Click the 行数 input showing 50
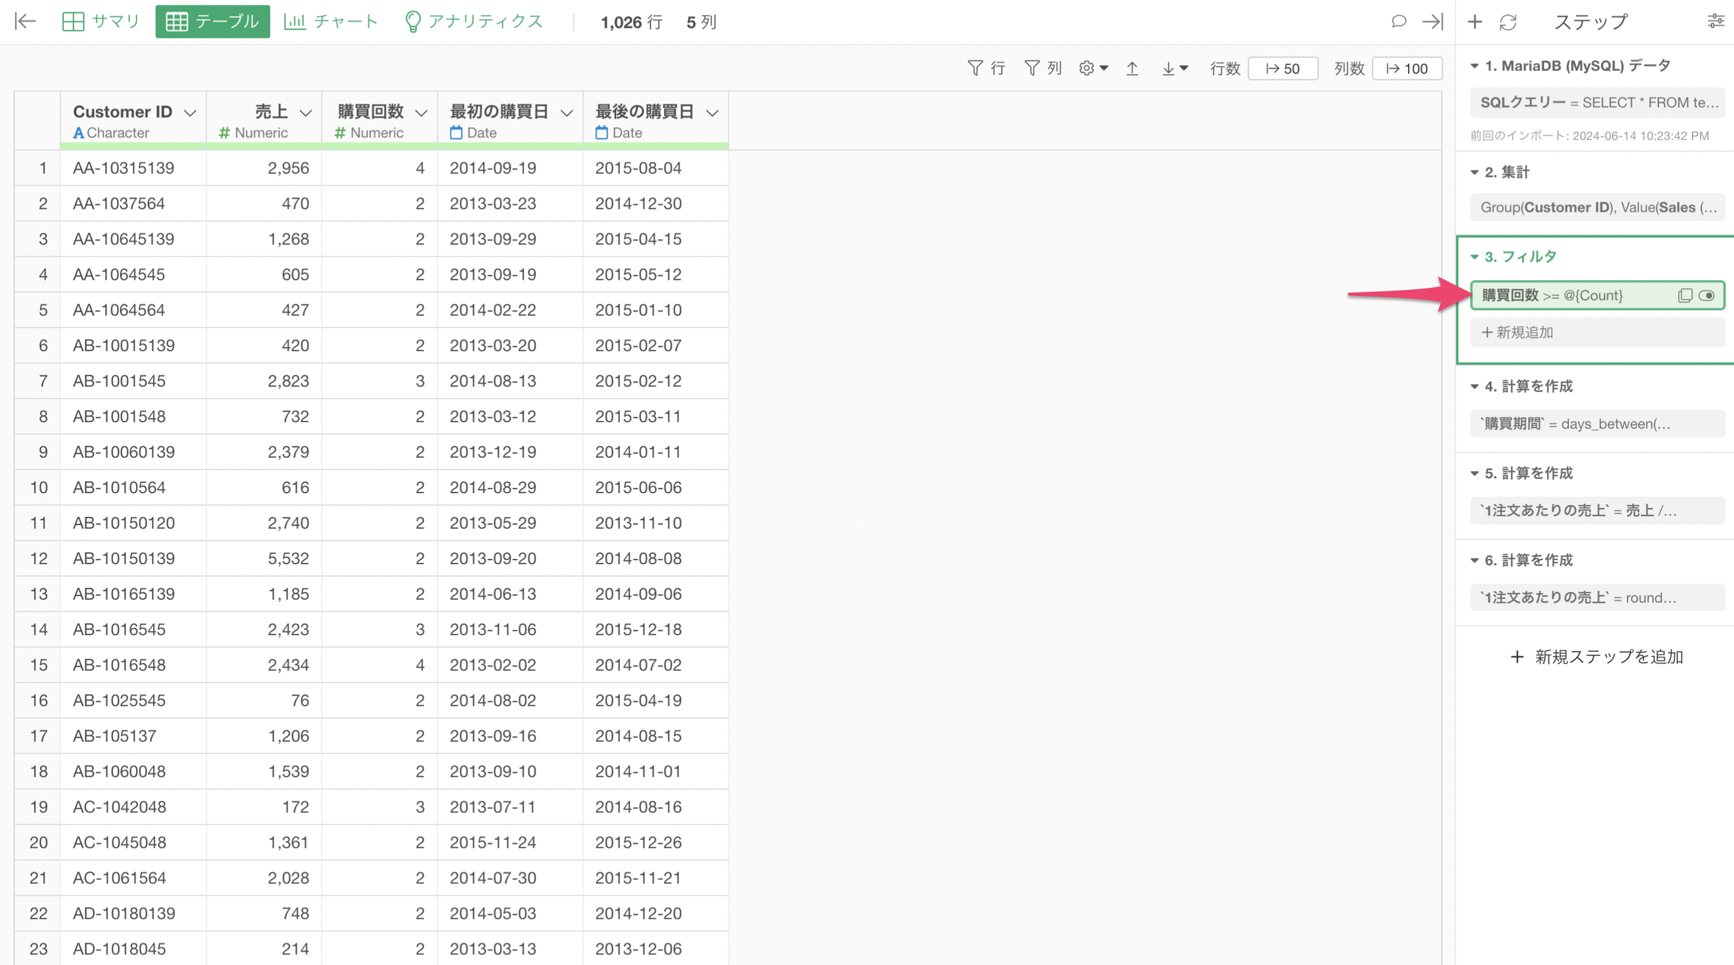The height and width of the screenshot is (965, 1734). point(1282,68)
